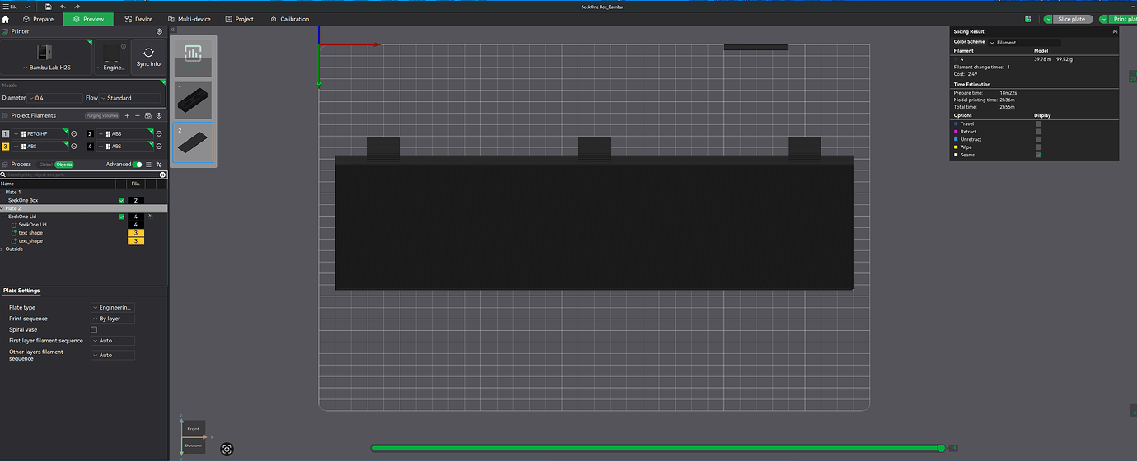The height and width of the screenshot is (461, 1137).
Task: Click the undo arrow icon
Action: (x=63, y=6)
